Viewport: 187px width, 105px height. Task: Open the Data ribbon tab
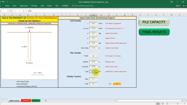42,6
